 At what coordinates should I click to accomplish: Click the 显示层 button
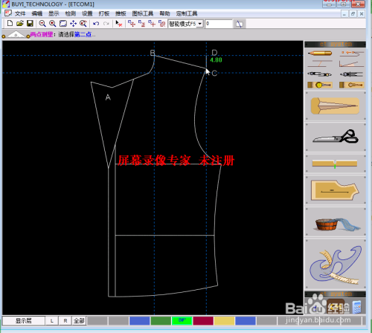pos(24,320)
